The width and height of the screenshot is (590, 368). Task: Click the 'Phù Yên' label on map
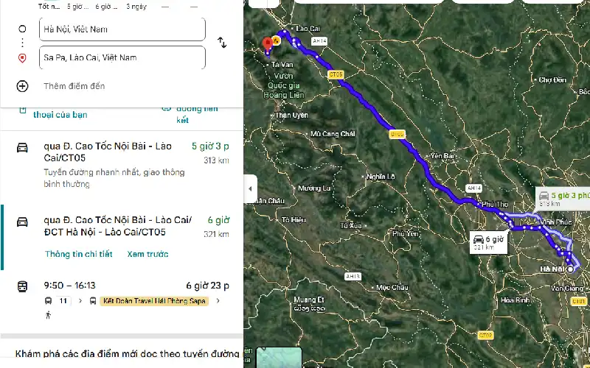[405, 233]
